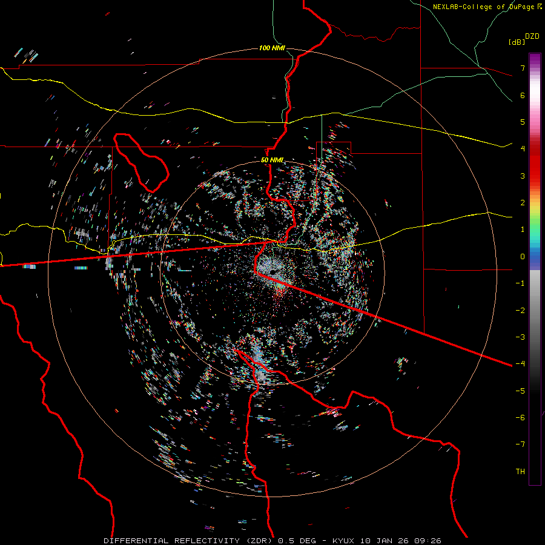
Task: Click the -7 value on the color scale
Action: tap(520, 444)
